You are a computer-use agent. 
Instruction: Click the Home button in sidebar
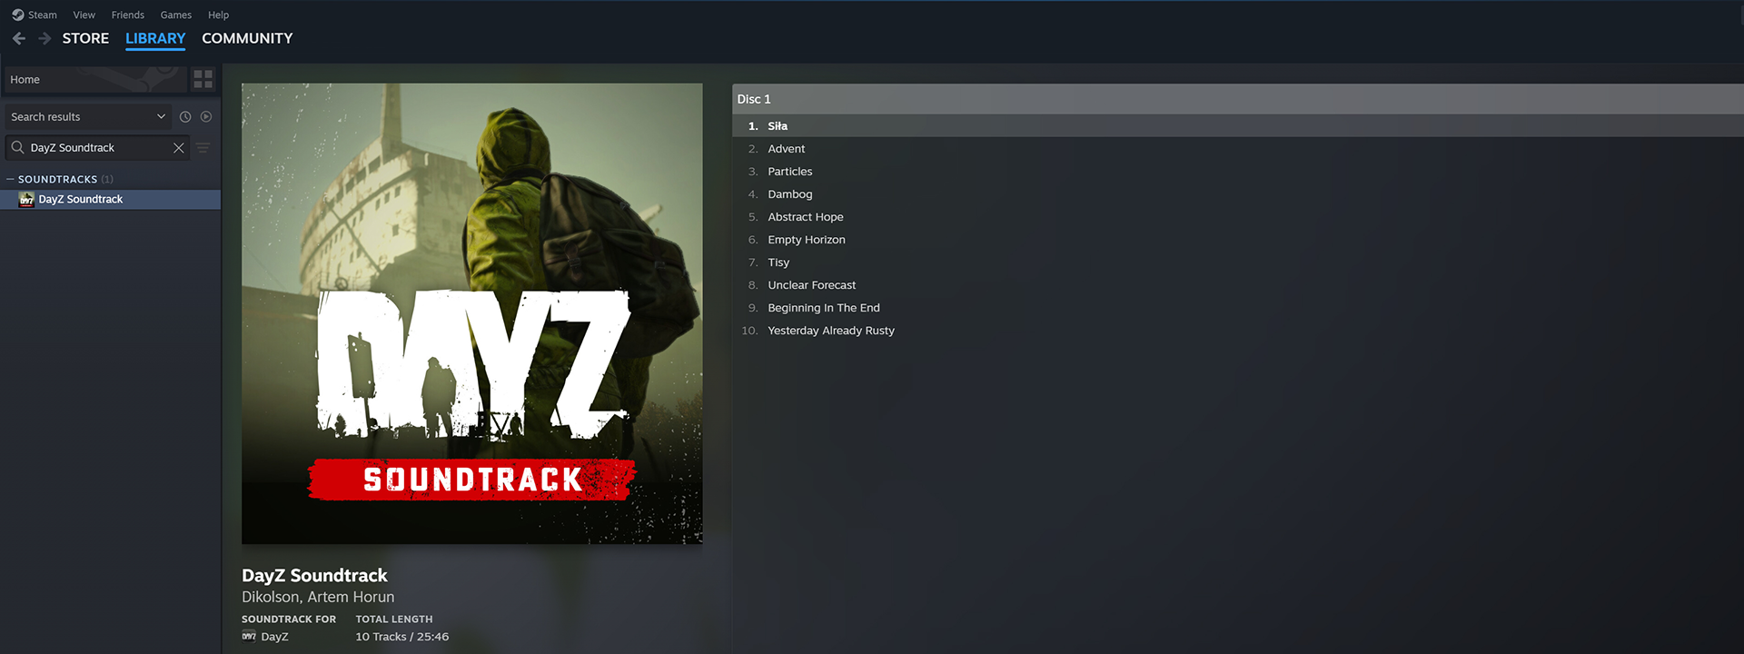coord(94,80)
